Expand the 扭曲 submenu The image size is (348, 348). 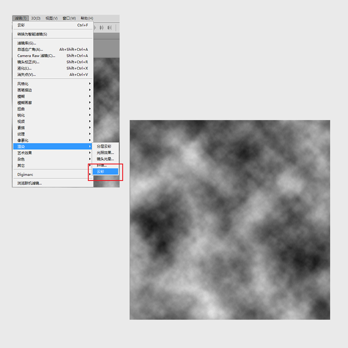pos(53,109)
